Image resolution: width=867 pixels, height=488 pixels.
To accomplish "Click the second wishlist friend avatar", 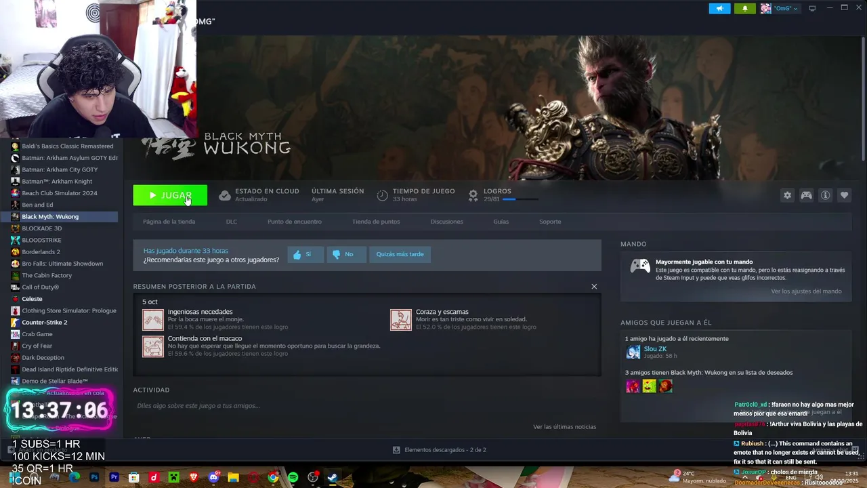I will pyautogui.click(x=650, y=386).
